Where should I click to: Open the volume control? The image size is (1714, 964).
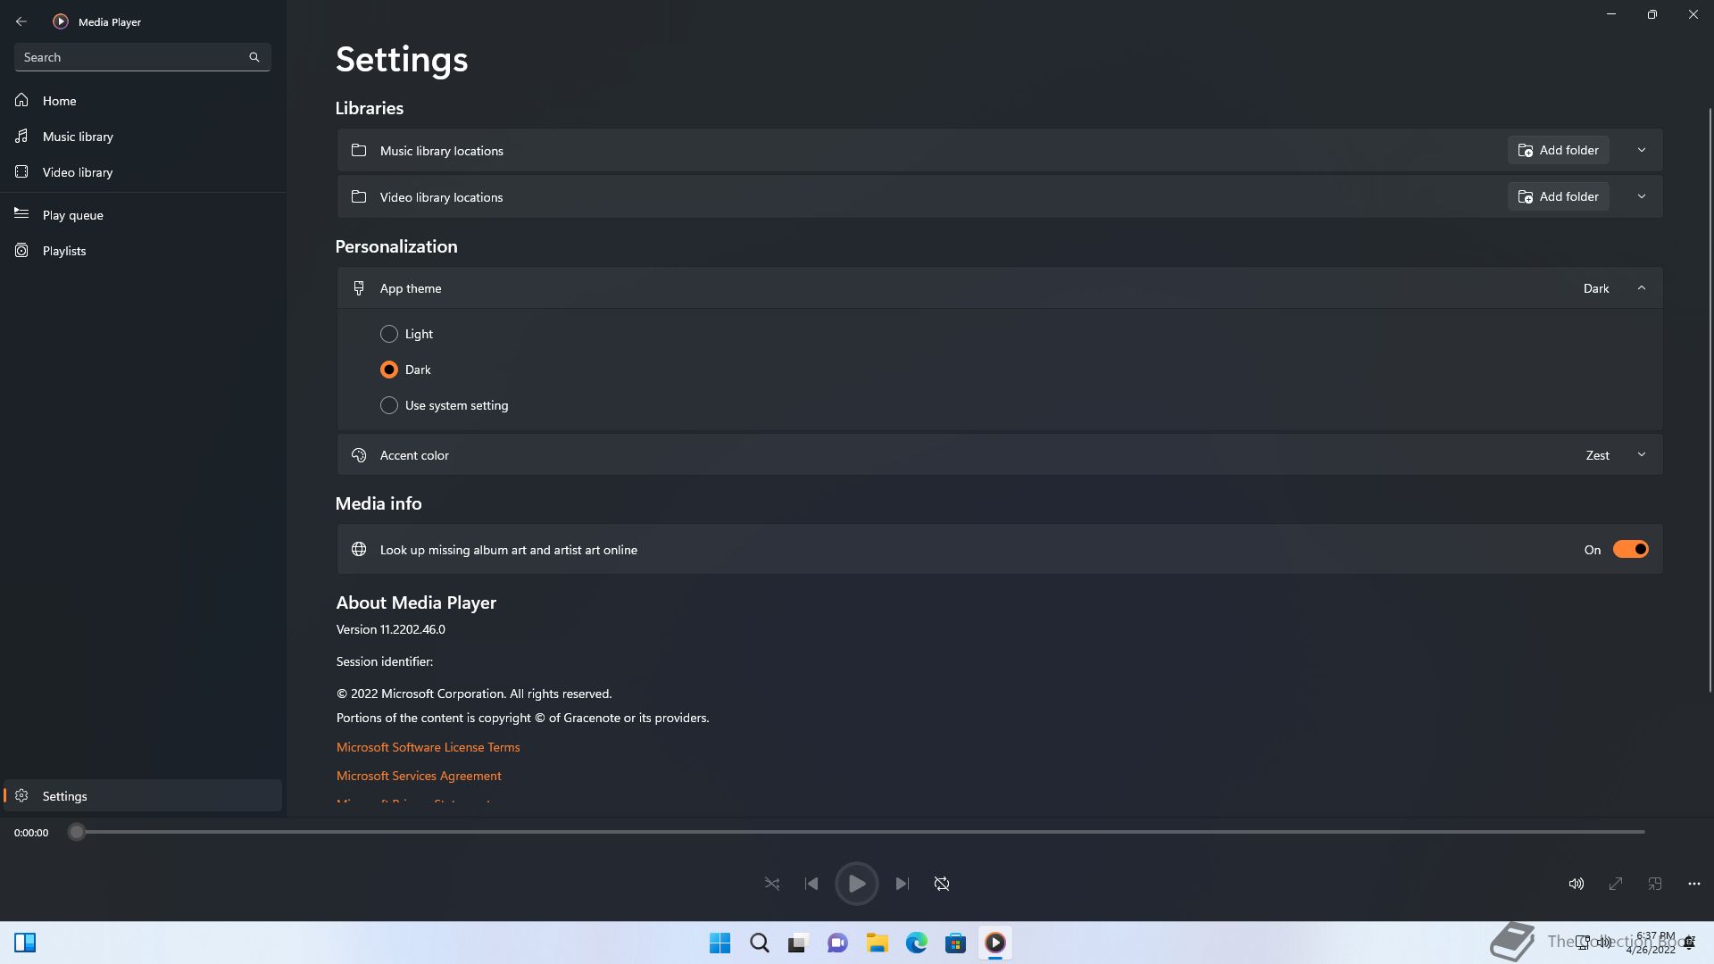pos(1577,884)
